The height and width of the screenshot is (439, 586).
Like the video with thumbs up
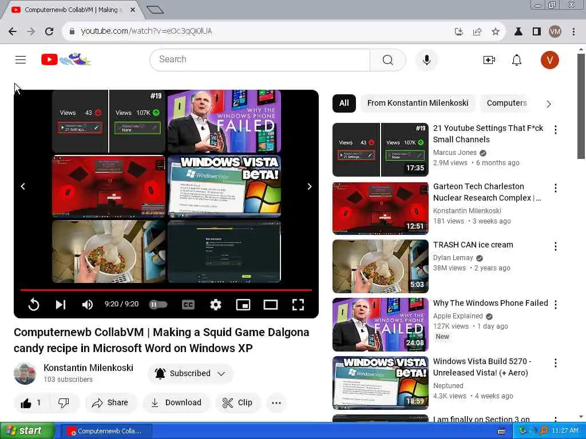[31, 402]
